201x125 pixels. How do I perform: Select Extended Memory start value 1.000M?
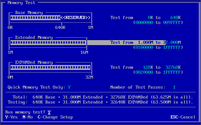click(144, 43)
